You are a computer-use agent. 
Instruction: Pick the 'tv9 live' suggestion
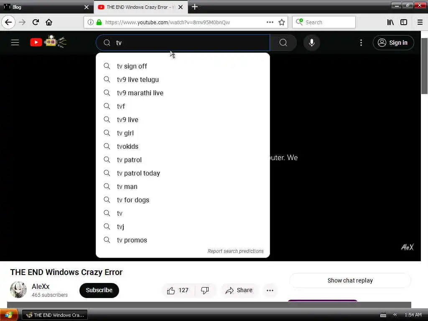click(183, 120)
